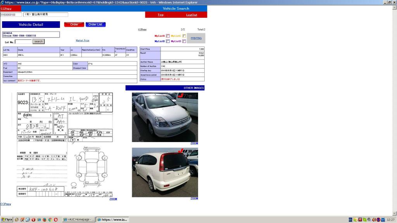Click the Total:2 text

point(201,29)
